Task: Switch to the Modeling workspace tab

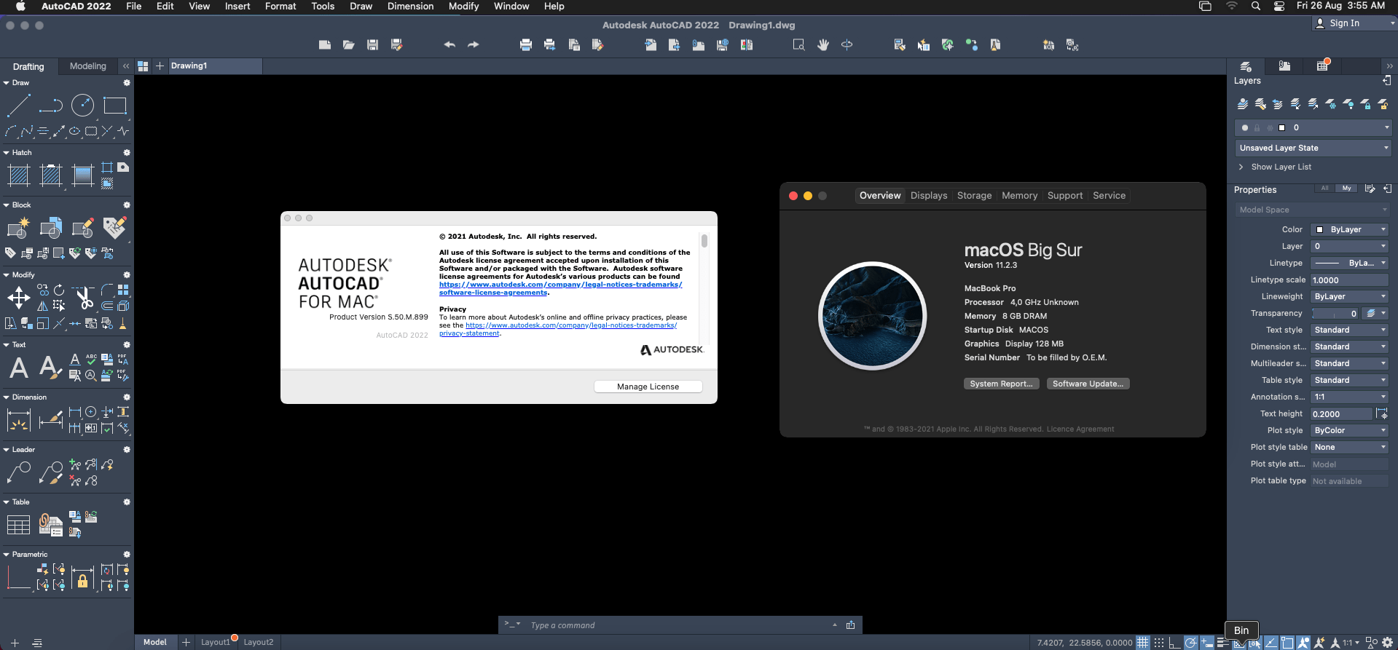Action: coord(87,66)
